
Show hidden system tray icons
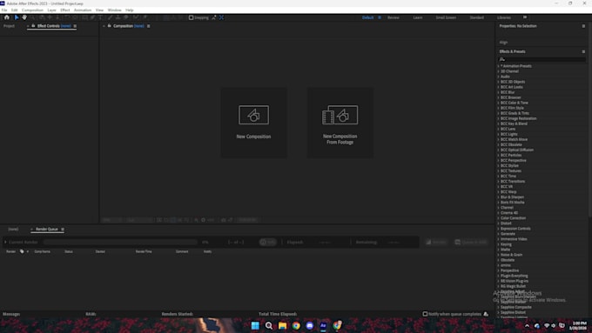click(x=527, y=325)
